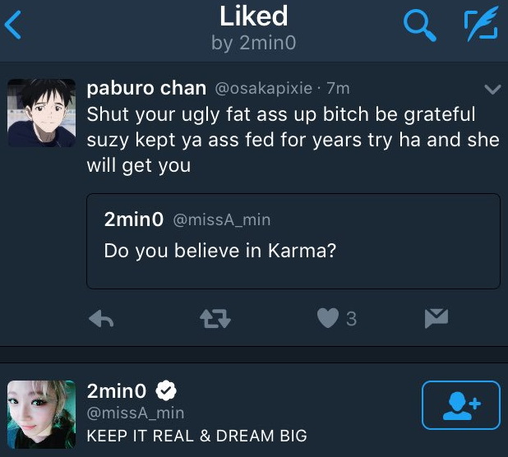Like the tweet with the heart icon
The height and width of the screenshot is (457, 508).
pos(328,319)
